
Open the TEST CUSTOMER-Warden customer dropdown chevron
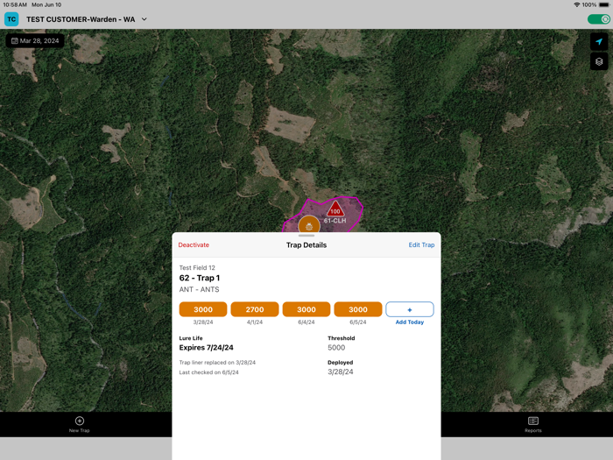click(144, 19)
